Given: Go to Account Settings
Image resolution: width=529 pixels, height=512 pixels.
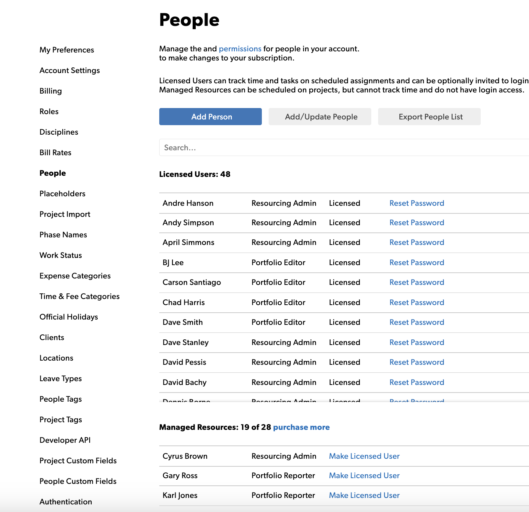Looking at the screenshot, I should click(x=70, y=70).
